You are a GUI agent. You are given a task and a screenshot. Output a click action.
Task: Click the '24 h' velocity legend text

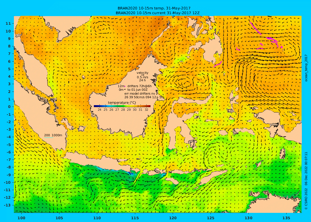click(x=142, y=80)
